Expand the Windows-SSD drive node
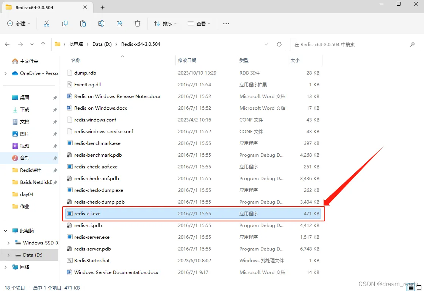This screenshot has width=424, height=291. pos(9,243)
